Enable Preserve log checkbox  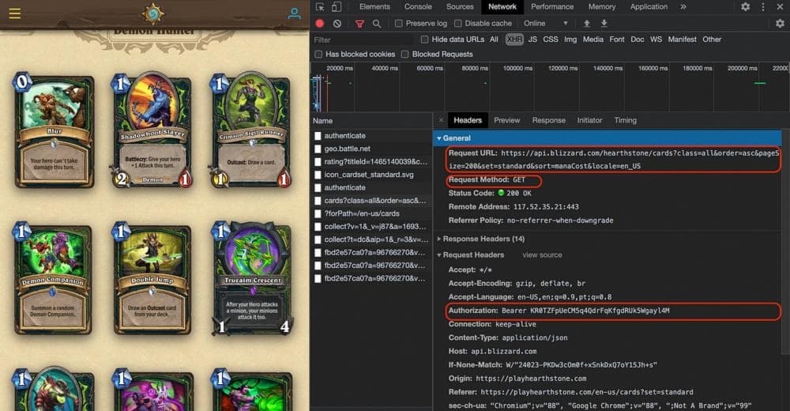tap(398, 24)
